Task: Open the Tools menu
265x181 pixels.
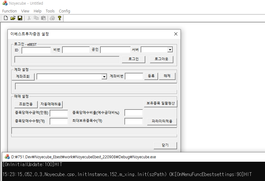Action: [50, 11]
